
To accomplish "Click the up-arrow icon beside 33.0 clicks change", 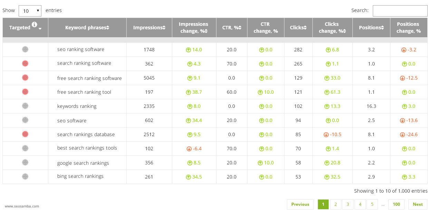I will (327, 78).
